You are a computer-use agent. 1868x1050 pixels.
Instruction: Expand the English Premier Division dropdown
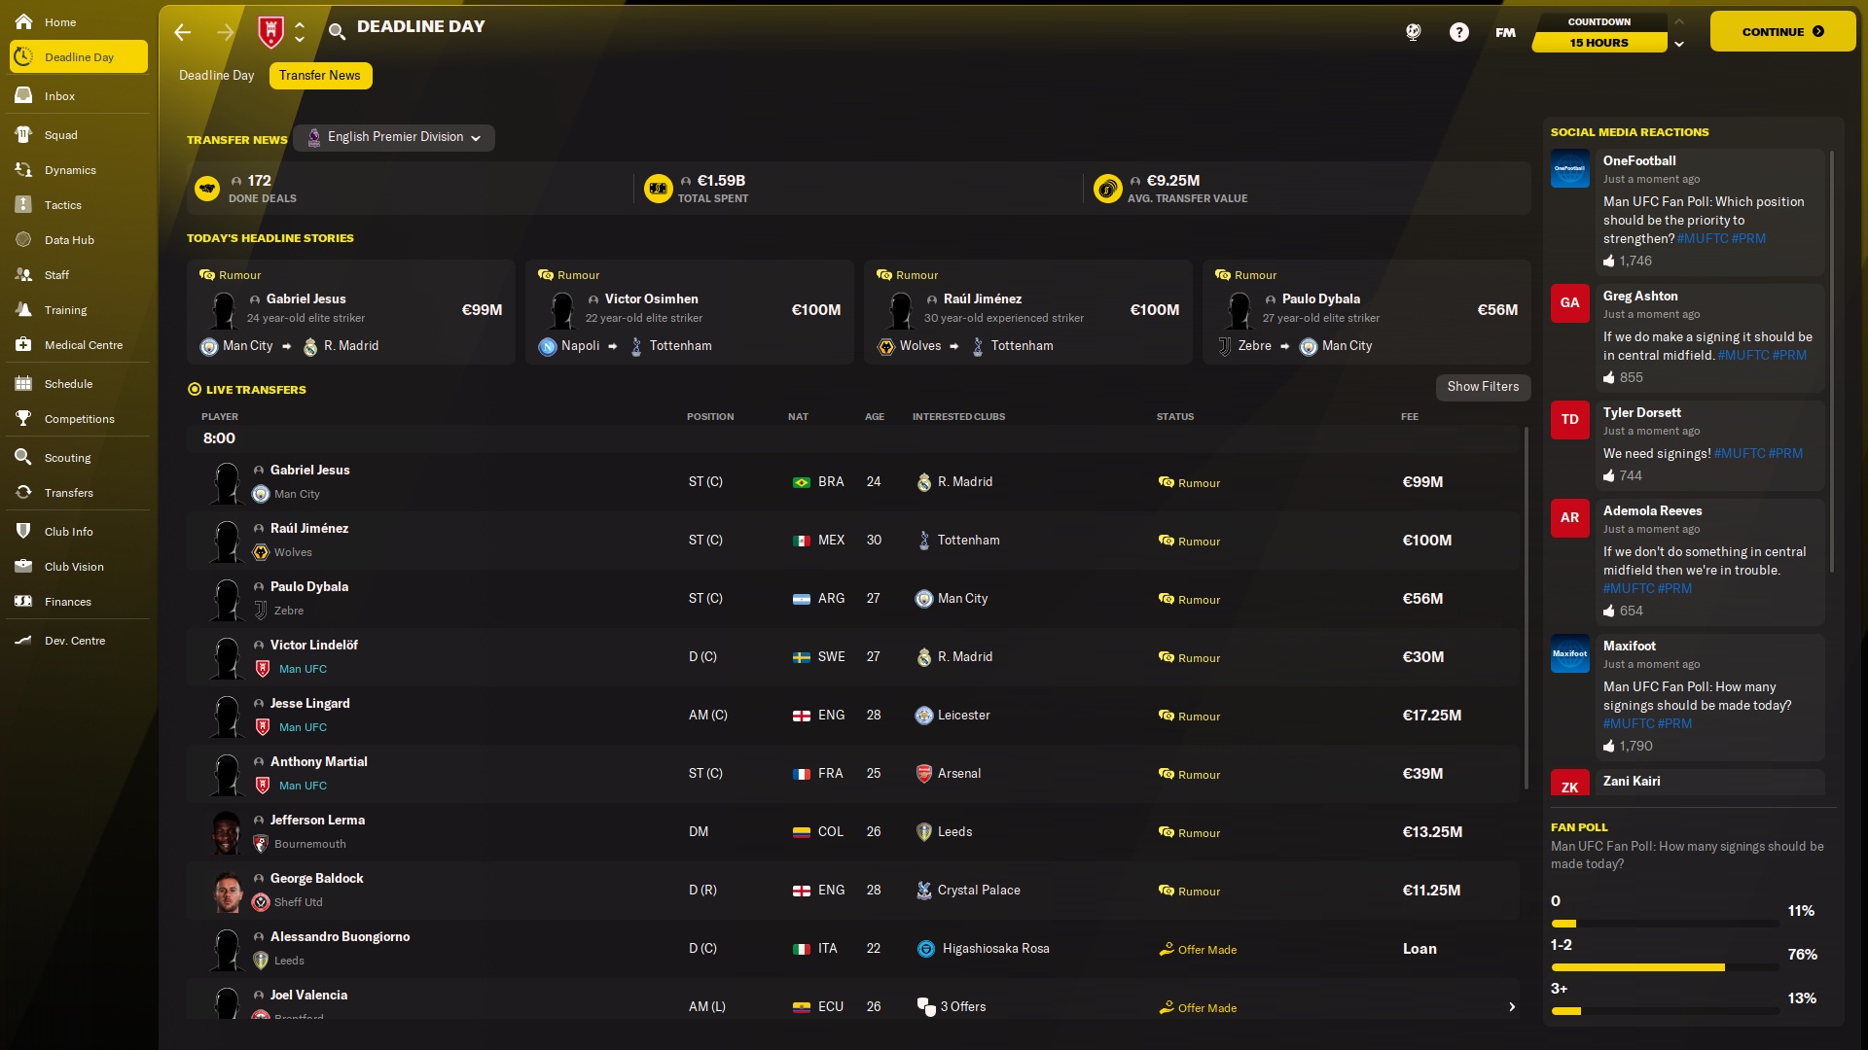tap(394, 138)
